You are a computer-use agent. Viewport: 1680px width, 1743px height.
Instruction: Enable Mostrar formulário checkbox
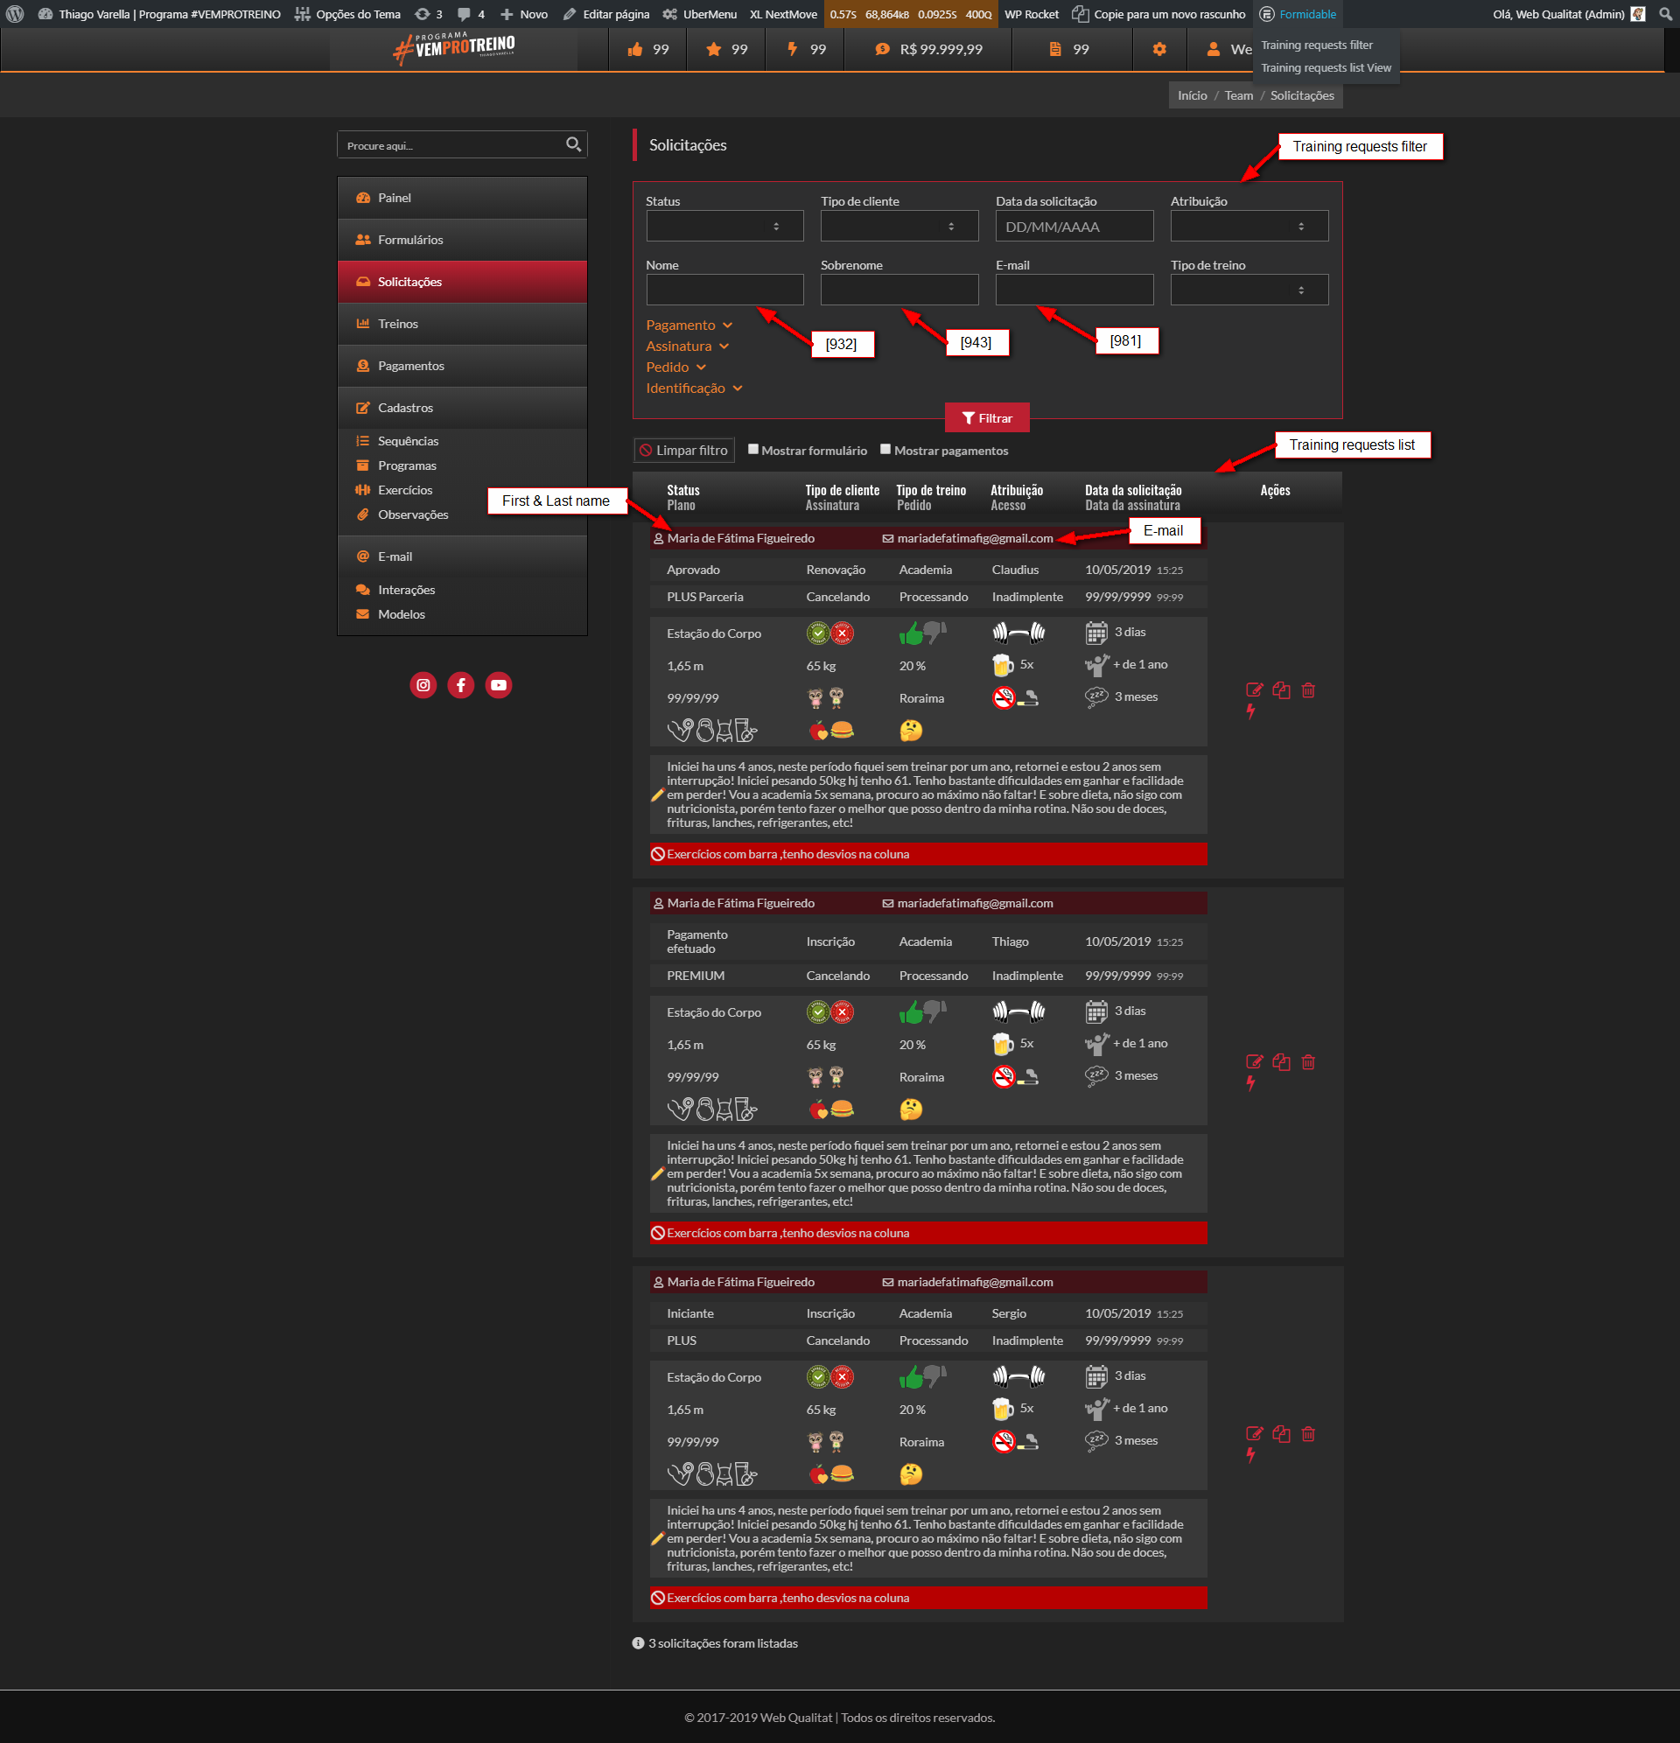(x=753, y=449)
